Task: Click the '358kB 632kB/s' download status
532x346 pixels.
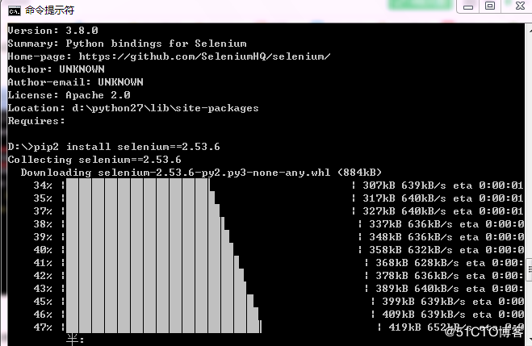Action: 411,250
